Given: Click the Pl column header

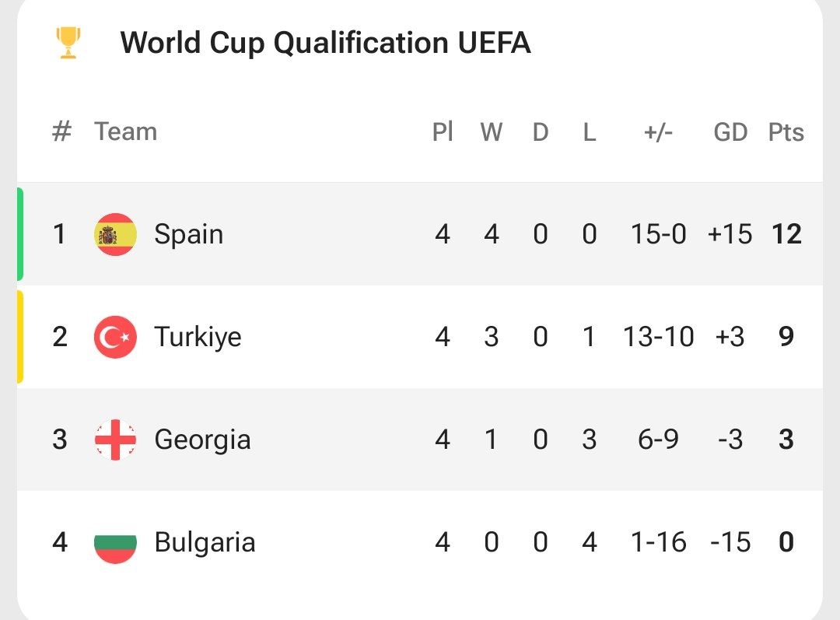Looking at the screenshot, I should point(443,132).
